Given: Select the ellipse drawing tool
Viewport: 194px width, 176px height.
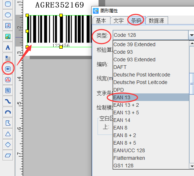Looking at the screenshot, I should (8, 15).
